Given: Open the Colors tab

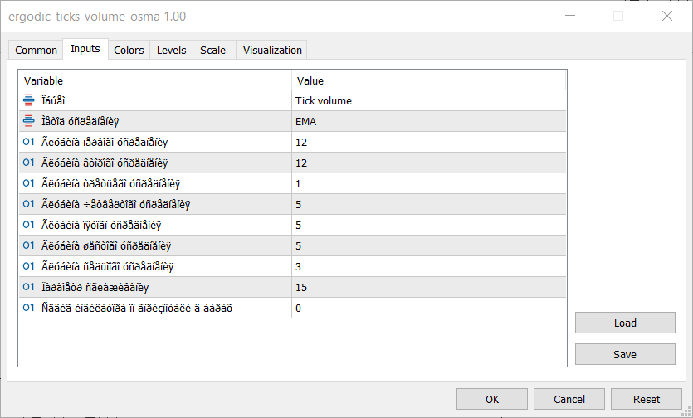Looking at the screenshot, I should click(129, 50).
